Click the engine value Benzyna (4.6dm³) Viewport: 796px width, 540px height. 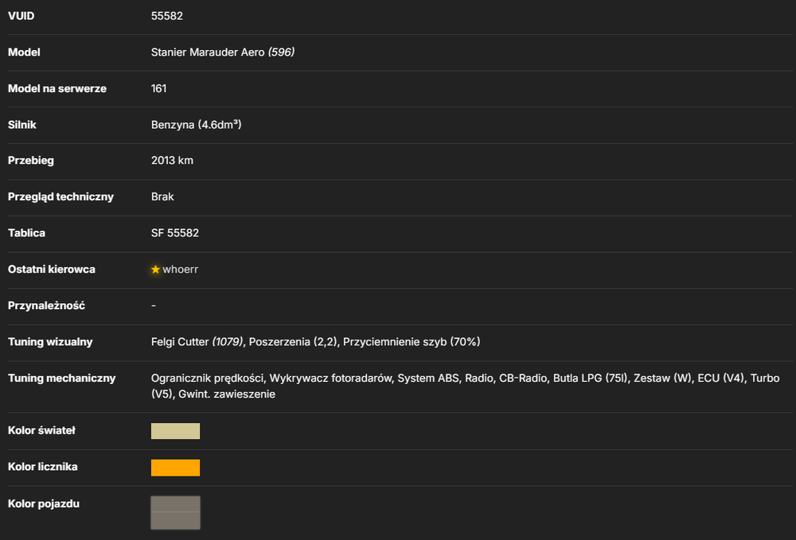[196, 125]
